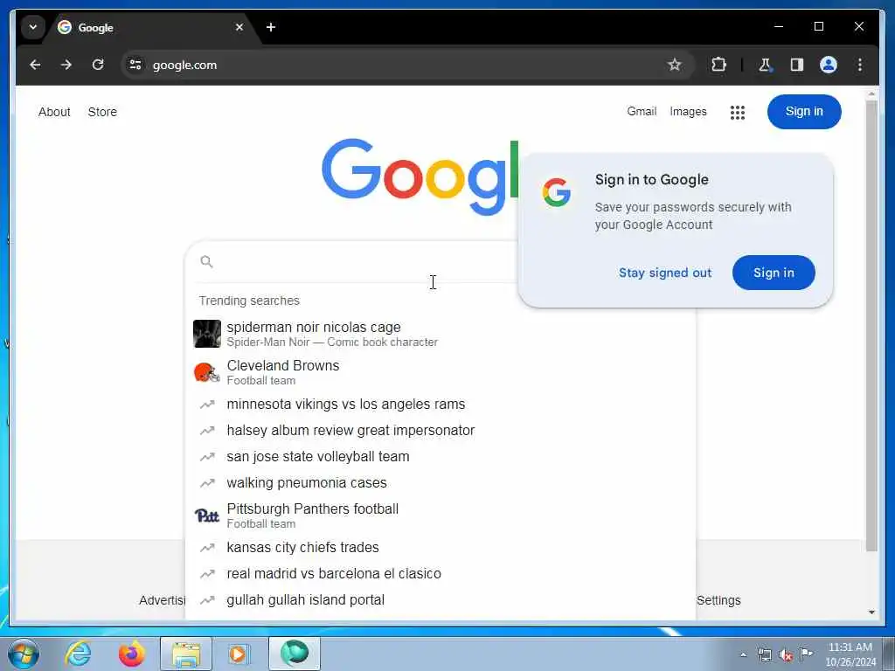Screen dimensions: 895x671
Task: Select walking pneumonia cases suggestion
Action: click(441, 482)
